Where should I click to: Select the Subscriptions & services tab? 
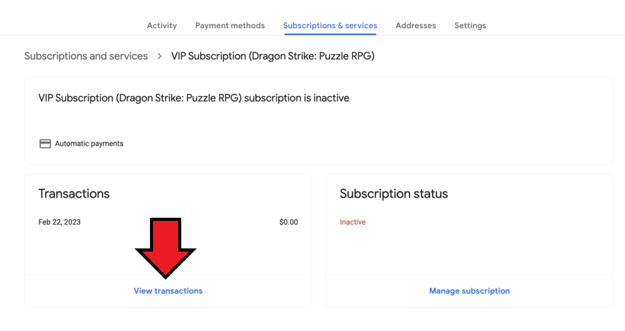click(330, 26)
